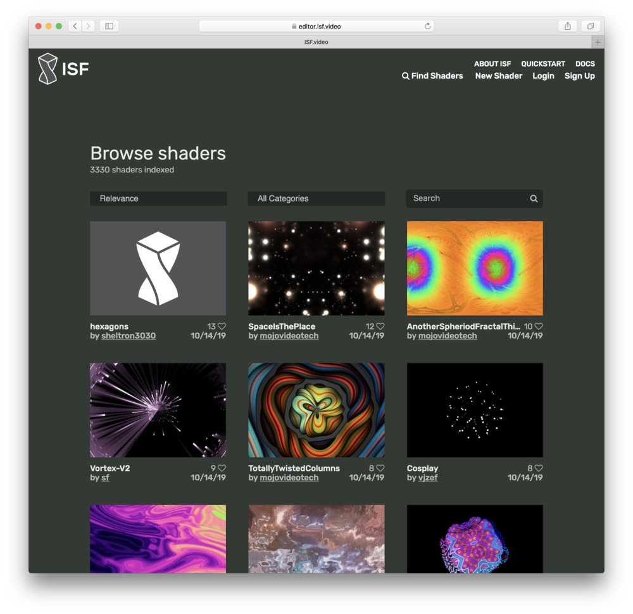633x614 pixels.
Task: Toggle heart on Vortex-V2 shader
Action: pos(222,468)
